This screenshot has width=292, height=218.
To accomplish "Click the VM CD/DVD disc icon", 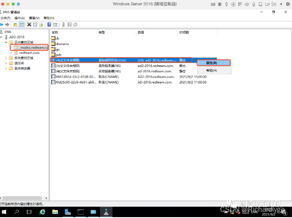I will (x=233, y=4).
